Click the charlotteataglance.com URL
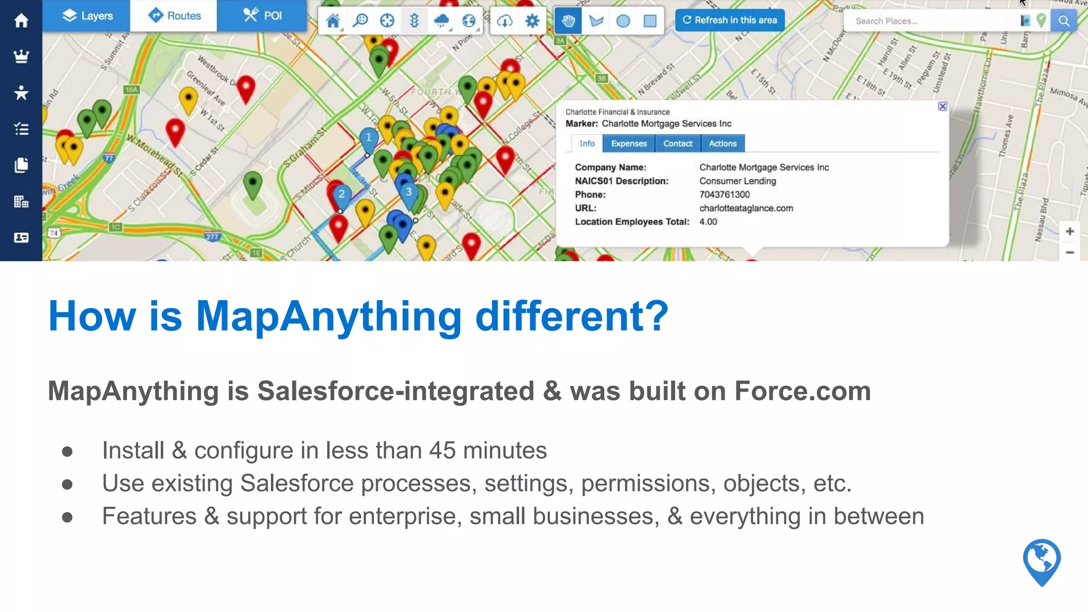 tap(746, 208)
